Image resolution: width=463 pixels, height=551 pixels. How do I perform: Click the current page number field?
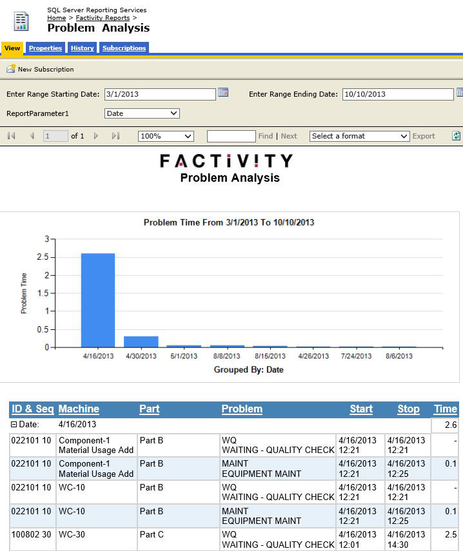55,136
